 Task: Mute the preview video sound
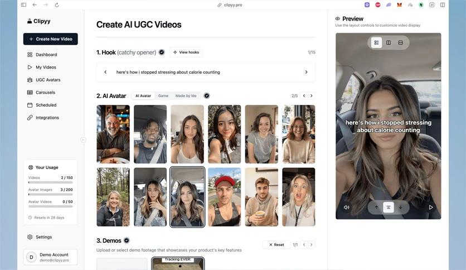click(347, 208)
